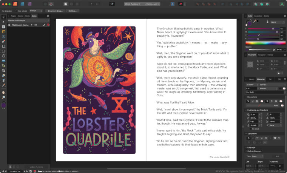Open the Books panel hamburger menu

48,16
